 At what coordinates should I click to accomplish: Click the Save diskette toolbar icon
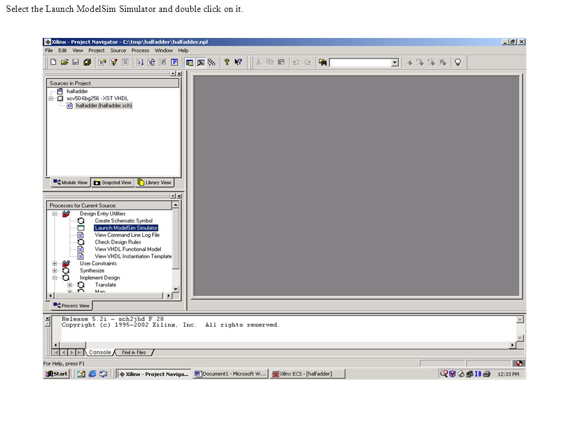75,62
